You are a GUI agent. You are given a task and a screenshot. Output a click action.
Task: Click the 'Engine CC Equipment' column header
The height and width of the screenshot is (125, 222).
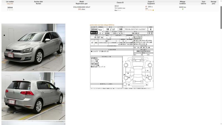pos(151,2)
